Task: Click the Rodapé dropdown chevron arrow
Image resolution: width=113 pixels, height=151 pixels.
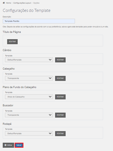Action: click(x=50, y=133)
